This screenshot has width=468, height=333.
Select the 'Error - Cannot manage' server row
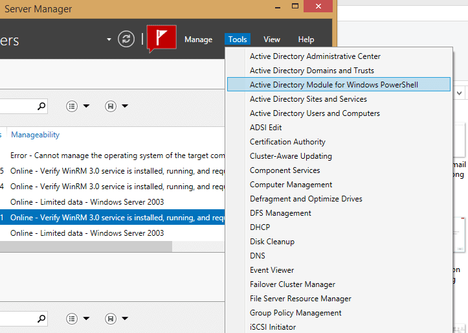point(112,155)
